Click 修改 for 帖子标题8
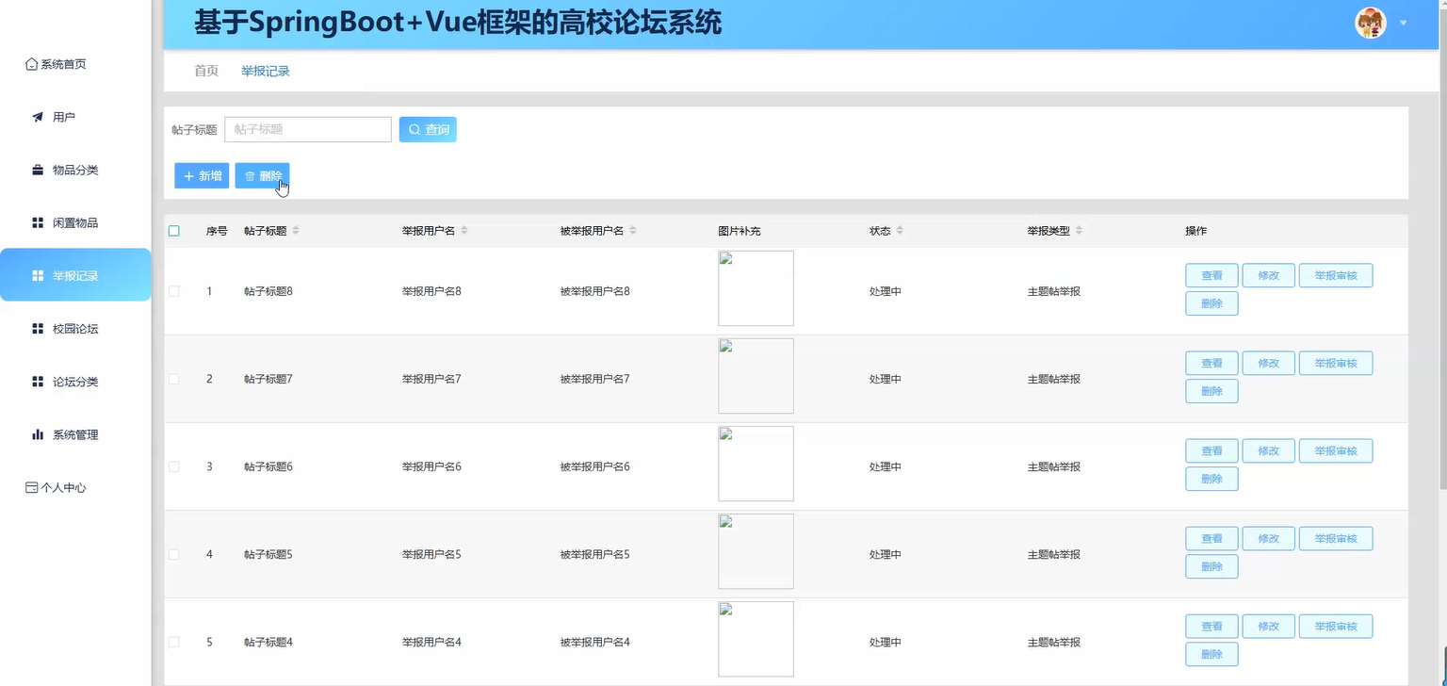 [x=1268, y=275]
